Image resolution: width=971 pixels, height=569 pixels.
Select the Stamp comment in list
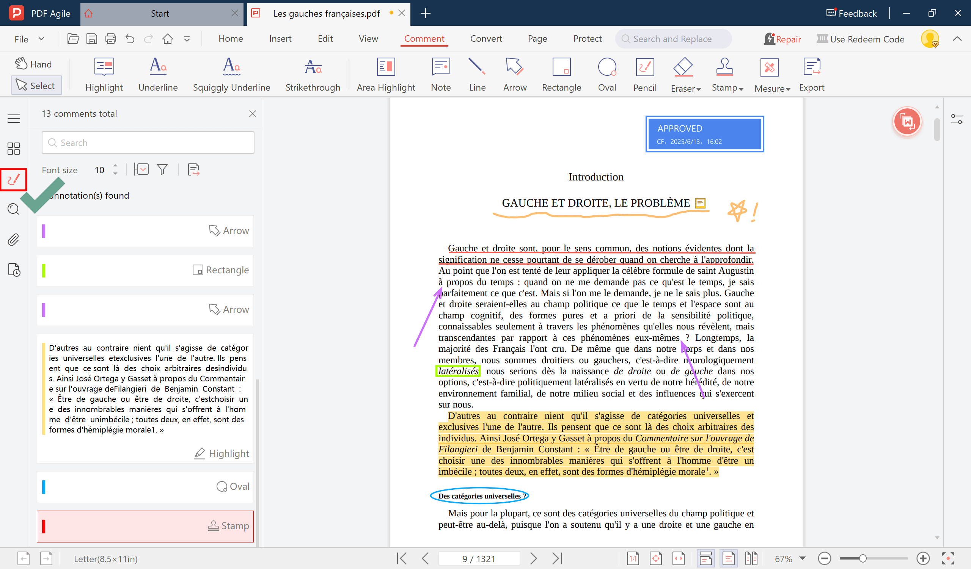tap(145, 526)
